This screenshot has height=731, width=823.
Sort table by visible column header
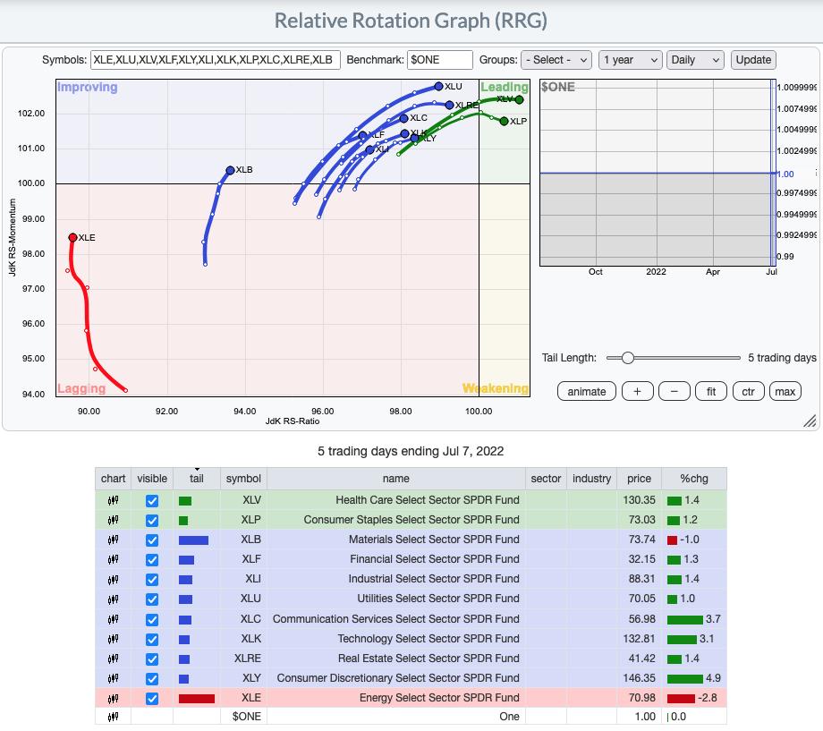[152, 479]
